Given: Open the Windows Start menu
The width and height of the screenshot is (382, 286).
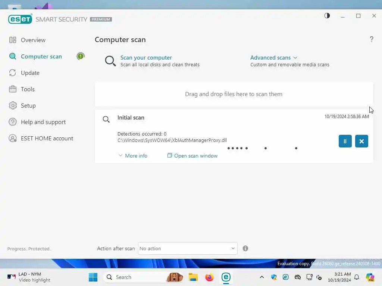Looking at the screenshot, I should click(93, 277).
